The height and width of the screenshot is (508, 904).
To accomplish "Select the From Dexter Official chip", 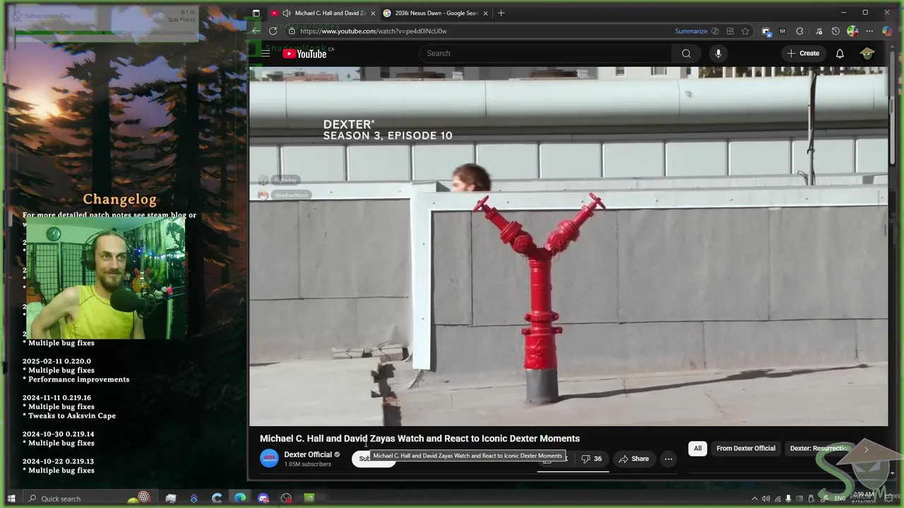I will (x=746, y=448).
